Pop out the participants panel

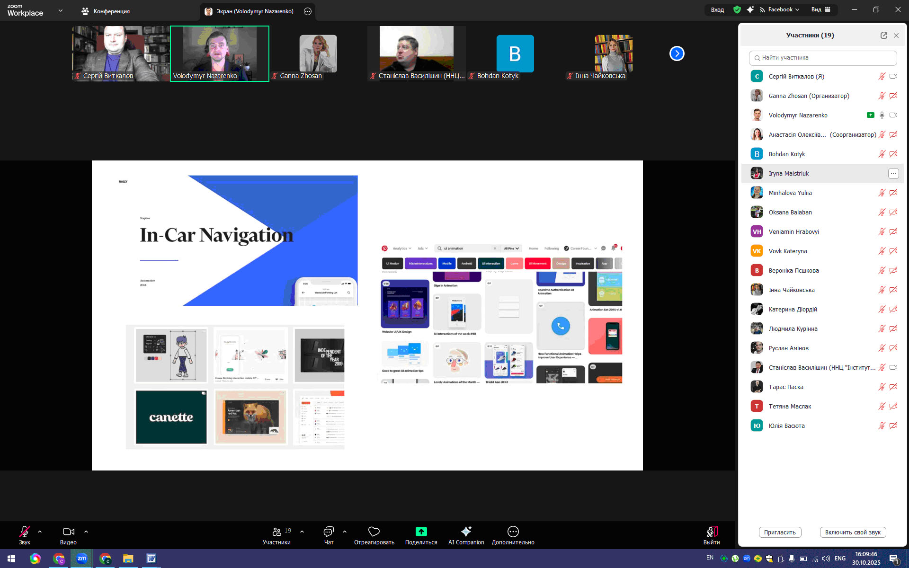883,35
